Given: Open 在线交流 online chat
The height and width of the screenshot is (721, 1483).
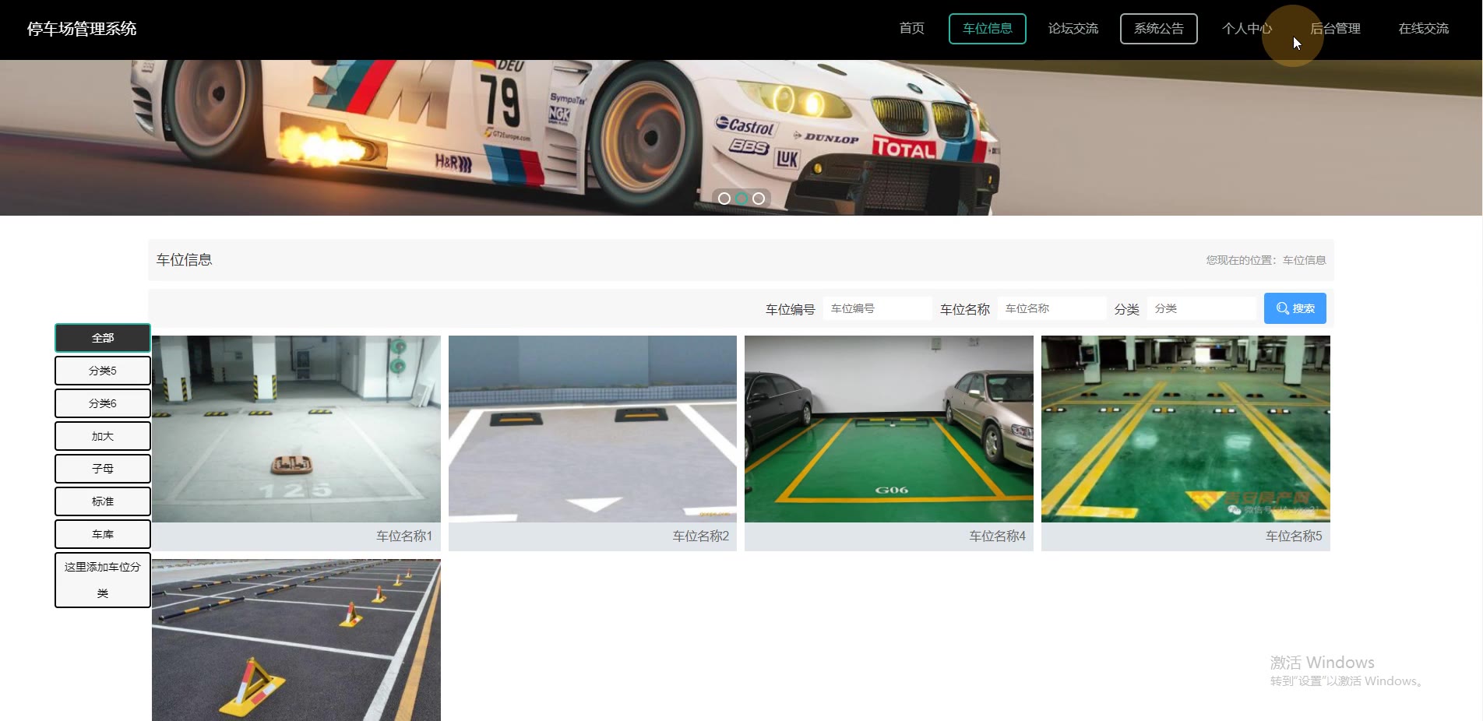Looking at the screenshot, I should 1423,29.
